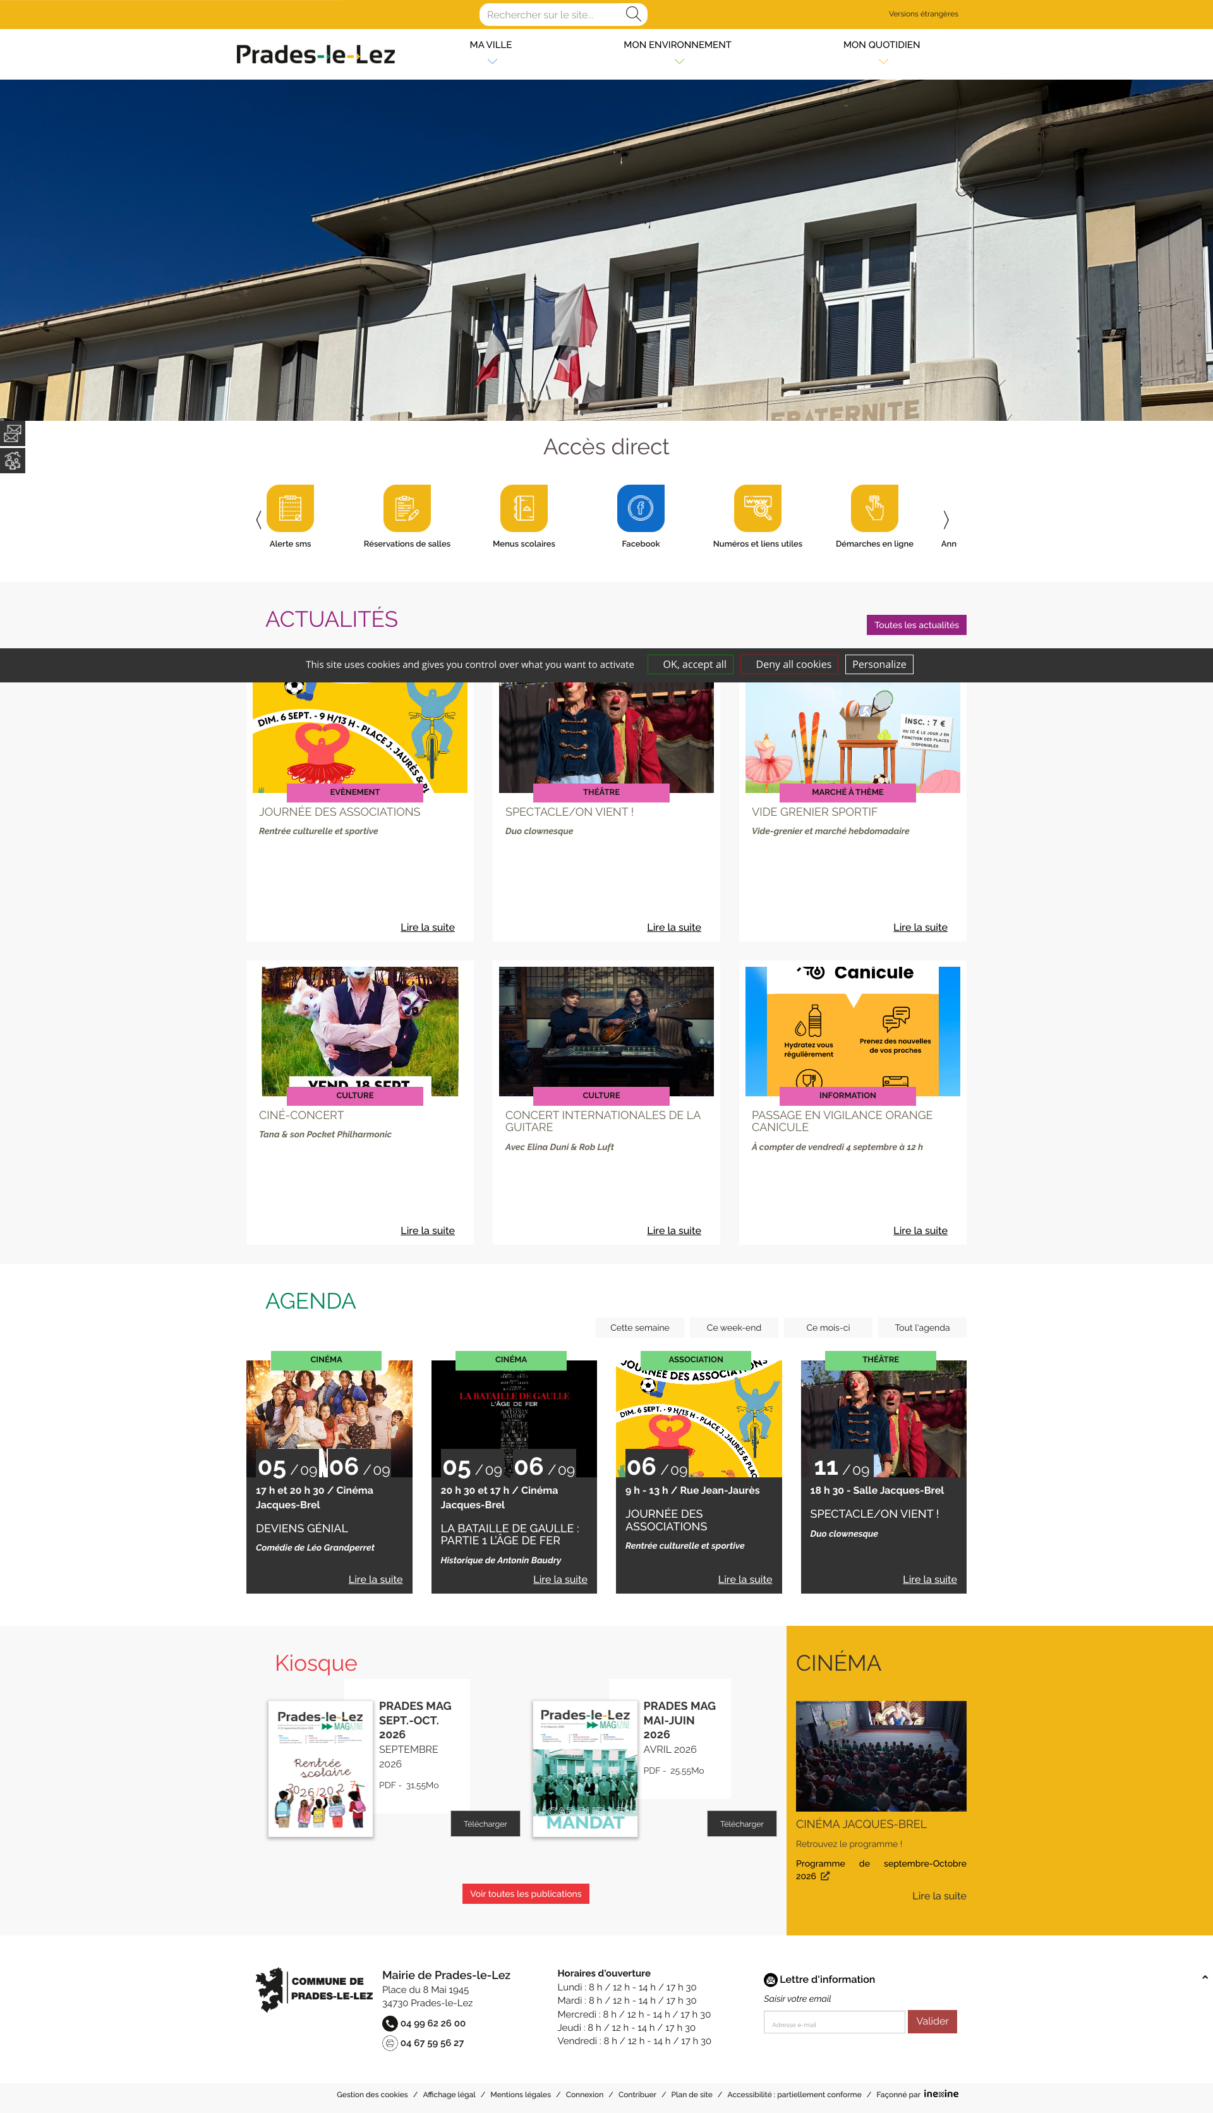Click the newsletter email address field
Viewport: 1213px width, 2113px height.
[x=834, y=2022]
